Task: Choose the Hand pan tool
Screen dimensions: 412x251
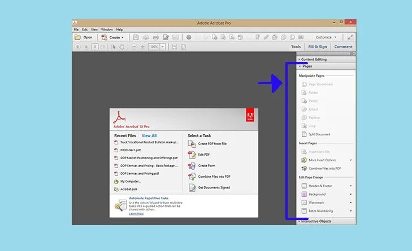Action: pos(122,47)
